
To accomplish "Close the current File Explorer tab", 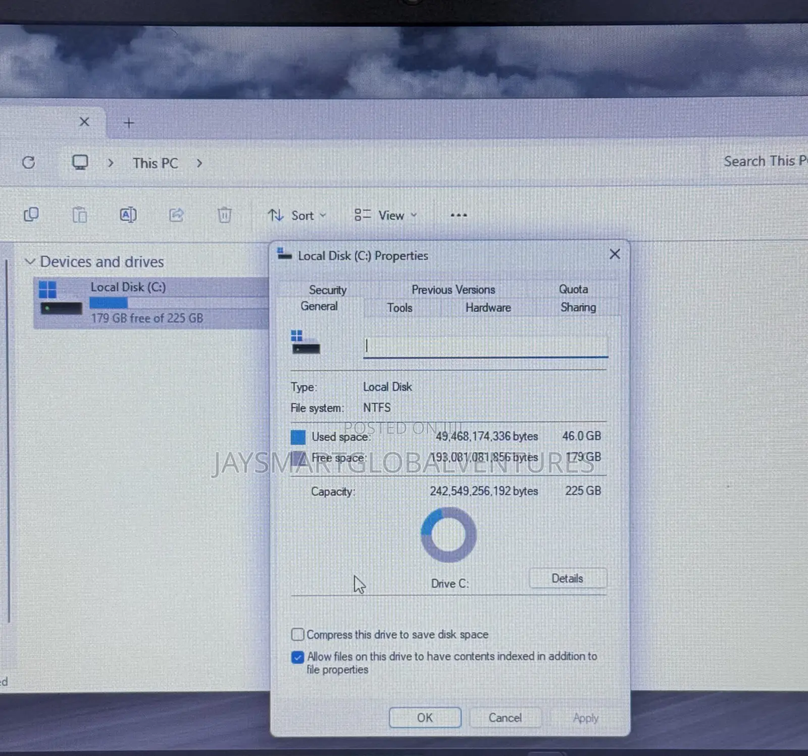I will pos(84,122).
